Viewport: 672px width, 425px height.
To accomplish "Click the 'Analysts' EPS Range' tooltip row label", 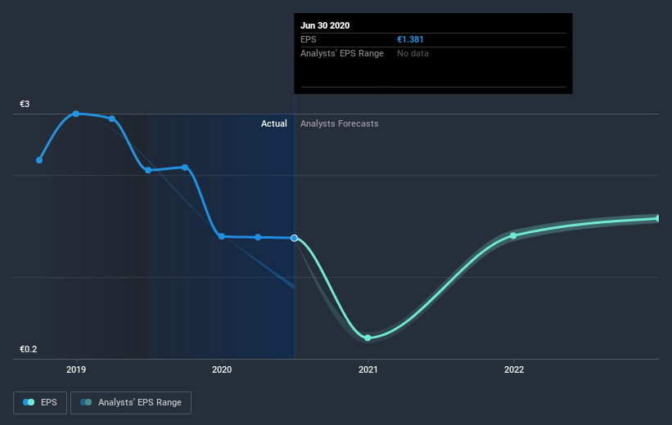I will coord(342,53).
